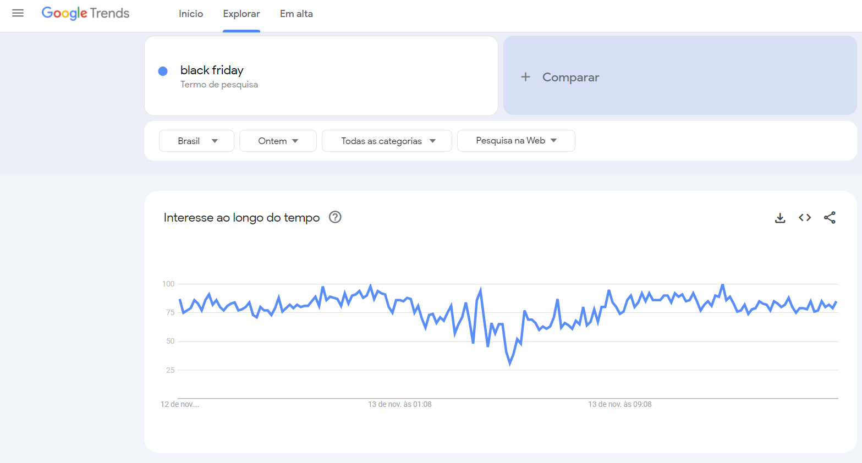Open the Ontem time range dropdown
The height and width of the screenshot is (463, 862).
pos(278,141)
